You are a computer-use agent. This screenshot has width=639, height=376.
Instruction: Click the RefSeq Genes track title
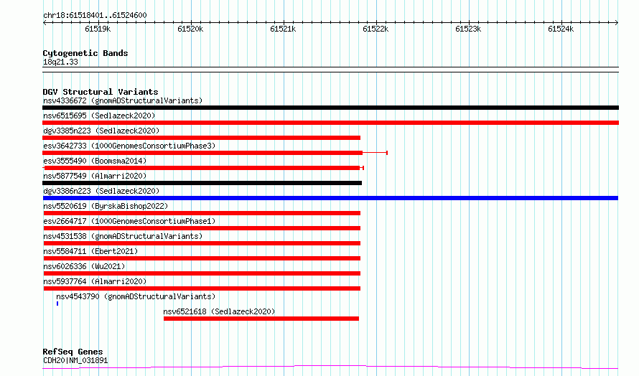click(x=73, y=352)
